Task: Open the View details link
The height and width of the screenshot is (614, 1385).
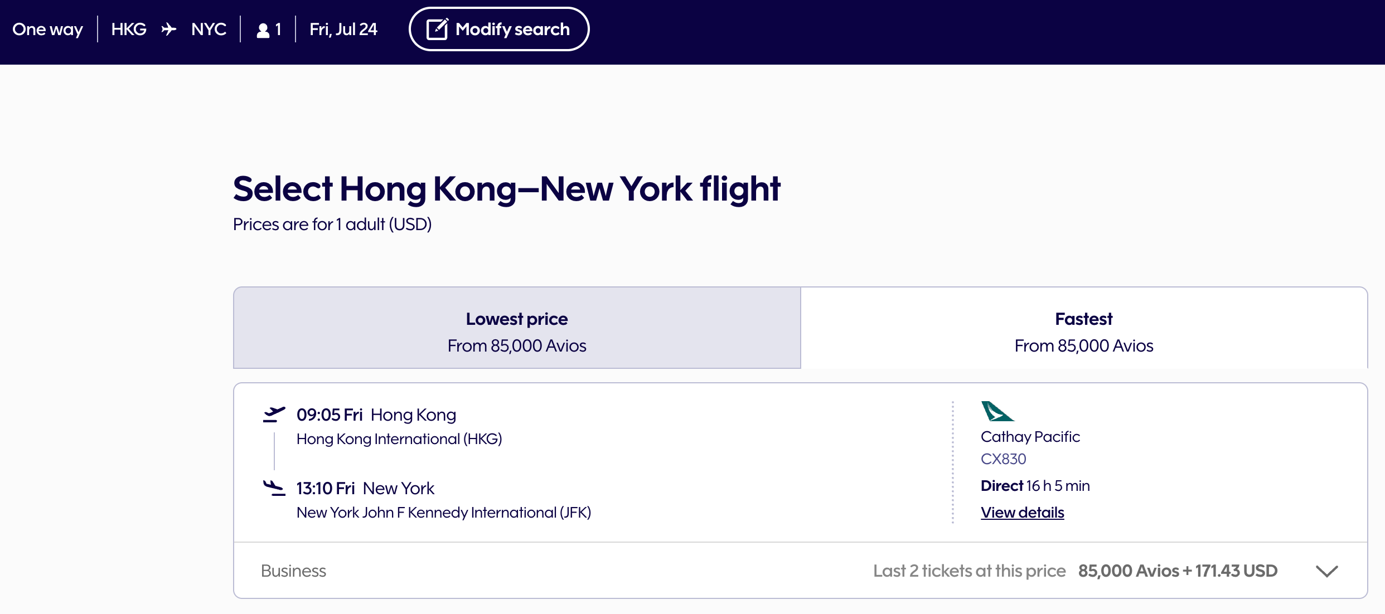Action: point(1022,513)
